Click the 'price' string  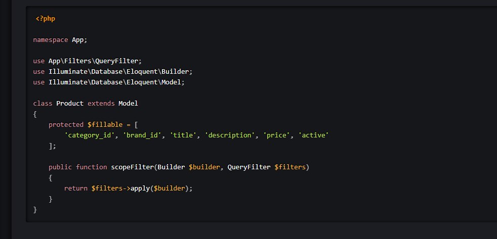[x=276, y=135]
